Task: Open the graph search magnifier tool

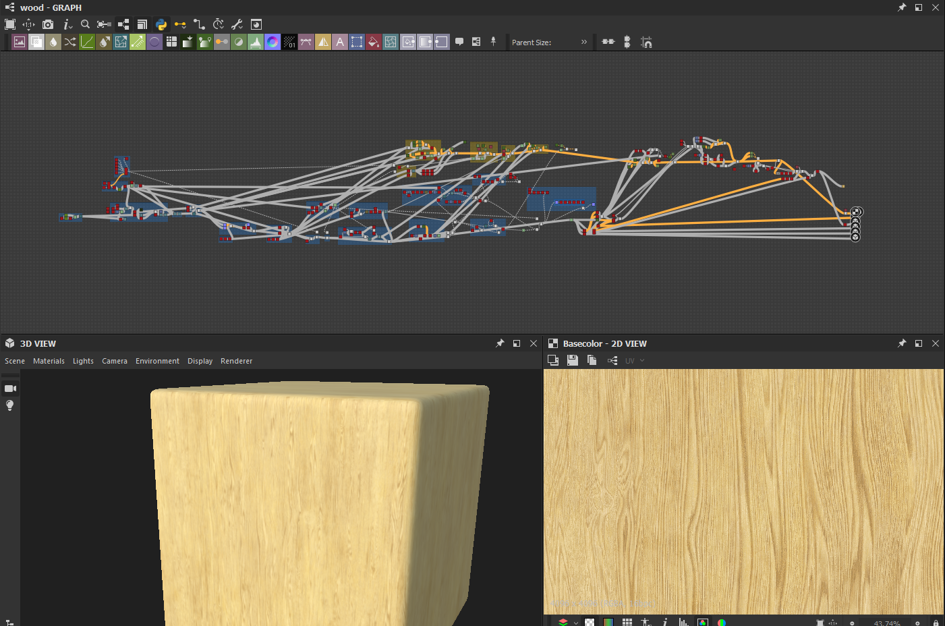Action: click(85, 24)
